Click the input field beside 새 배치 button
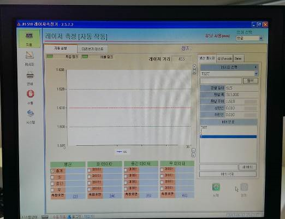 point(218,167)
